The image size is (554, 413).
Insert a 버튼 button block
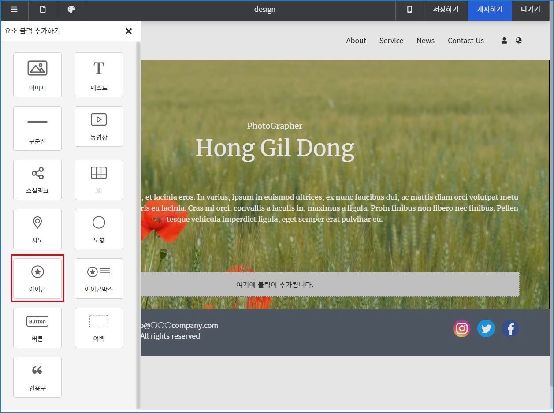click(37, 327)
